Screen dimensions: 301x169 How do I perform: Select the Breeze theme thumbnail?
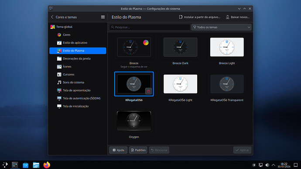(134, 47)
